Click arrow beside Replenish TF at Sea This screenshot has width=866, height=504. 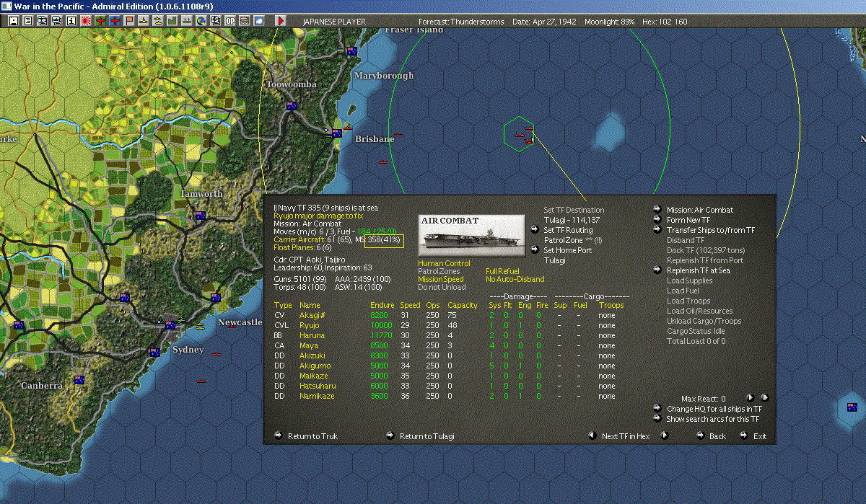657,270
